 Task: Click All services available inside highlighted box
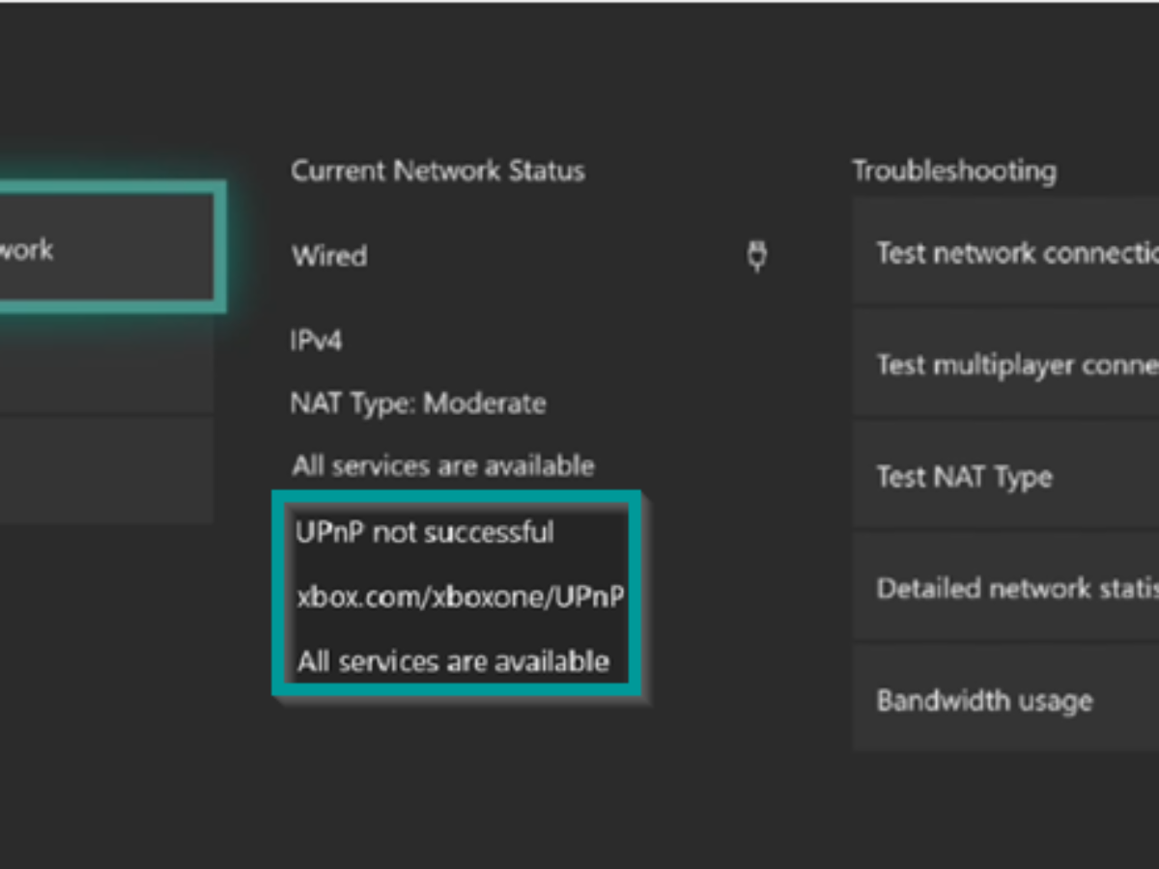453,662
